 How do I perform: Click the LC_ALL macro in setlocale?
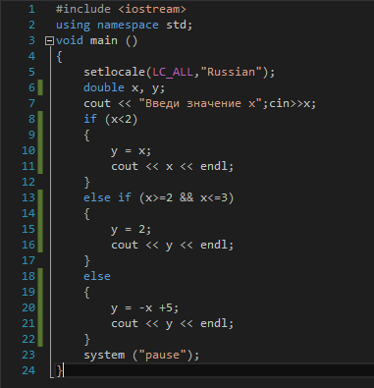[x=173, y=72]
